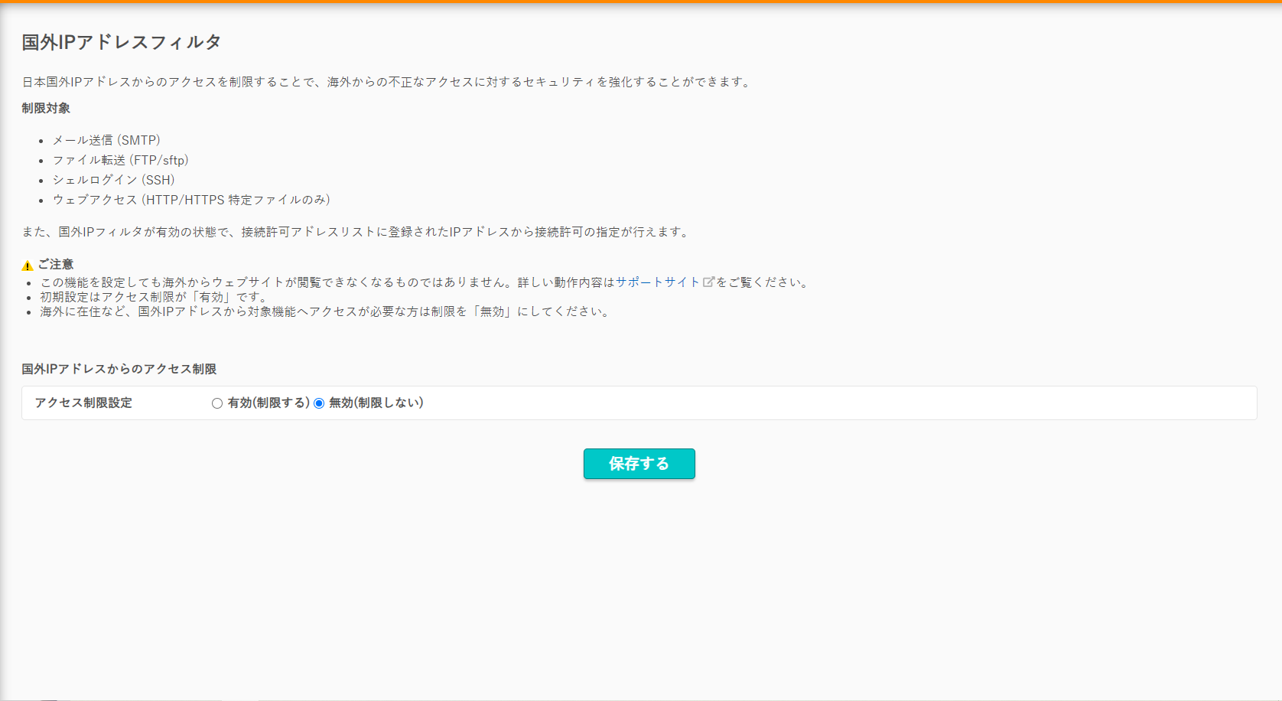Select the 有効(制限する) radio button
1282x701 pixels.
point(217,403)
